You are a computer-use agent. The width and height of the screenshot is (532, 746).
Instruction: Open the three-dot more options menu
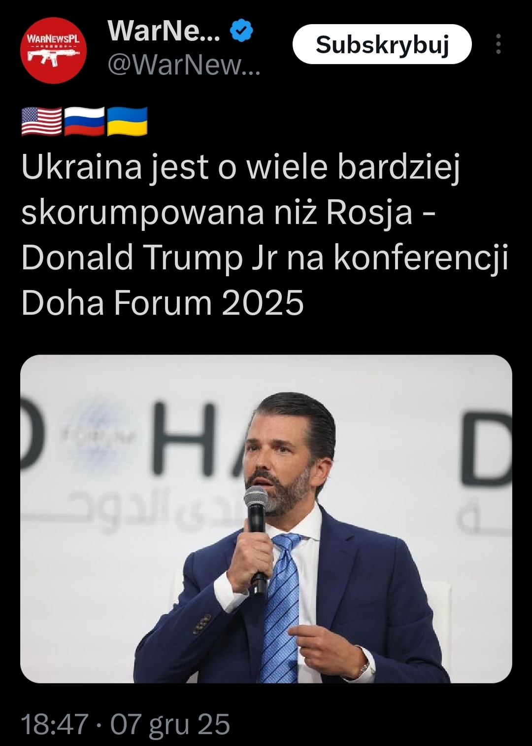tap(499, 44)
